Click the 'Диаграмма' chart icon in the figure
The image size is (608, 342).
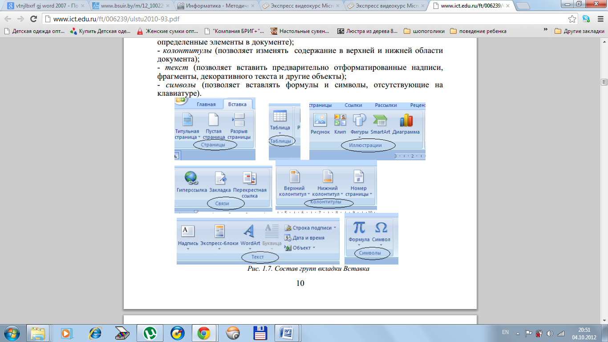tap(406, 120)
